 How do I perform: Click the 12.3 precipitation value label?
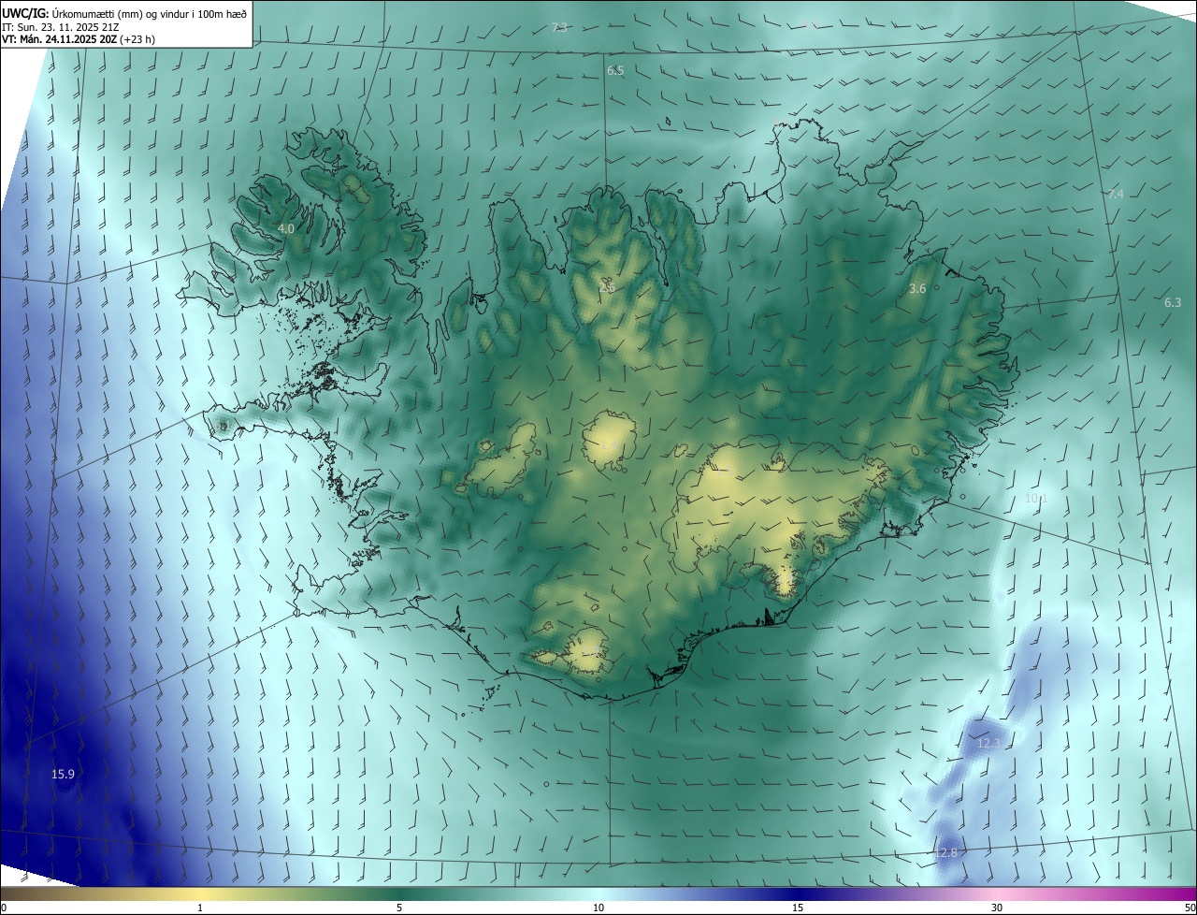coord(989,743)
